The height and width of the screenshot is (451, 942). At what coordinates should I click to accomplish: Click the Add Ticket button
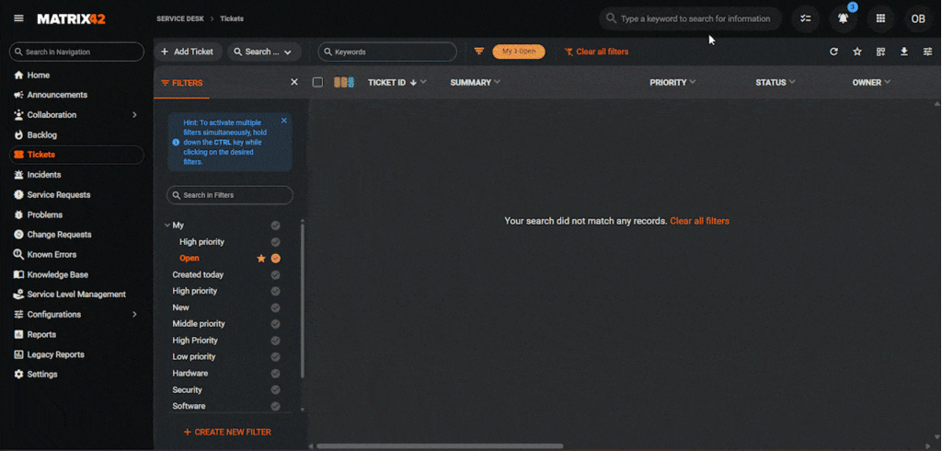point(187,52)
